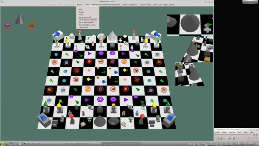Choose the crossed-out blue piece palette icon
The width and height of the screenshot is (259, 146).
pyautogui.click(x=8, y=26)
